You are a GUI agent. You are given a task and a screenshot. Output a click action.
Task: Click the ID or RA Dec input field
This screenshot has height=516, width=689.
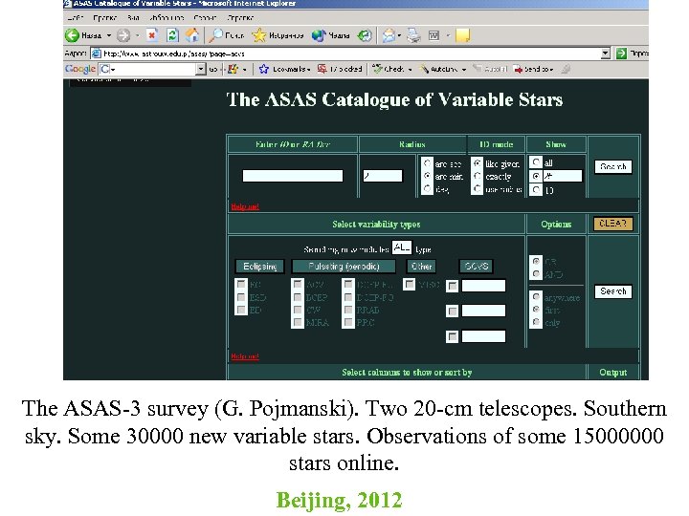[x=293, y=176]
